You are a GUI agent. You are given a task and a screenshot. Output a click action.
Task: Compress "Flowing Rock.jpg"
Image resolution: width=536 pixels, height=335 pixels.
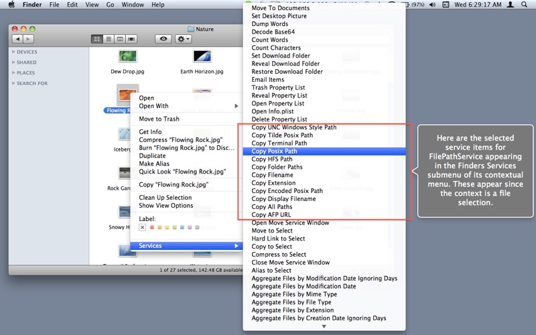(186, 140)
